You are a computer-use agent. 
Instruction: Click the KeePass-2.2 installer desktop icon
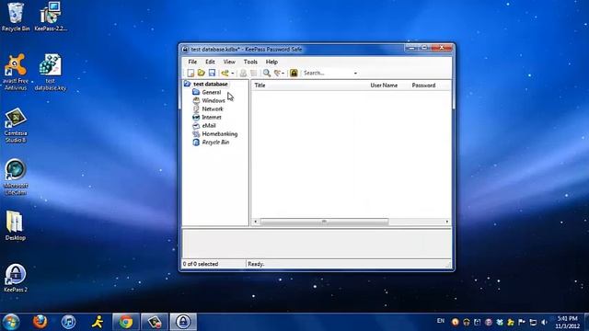coord(51,17)
